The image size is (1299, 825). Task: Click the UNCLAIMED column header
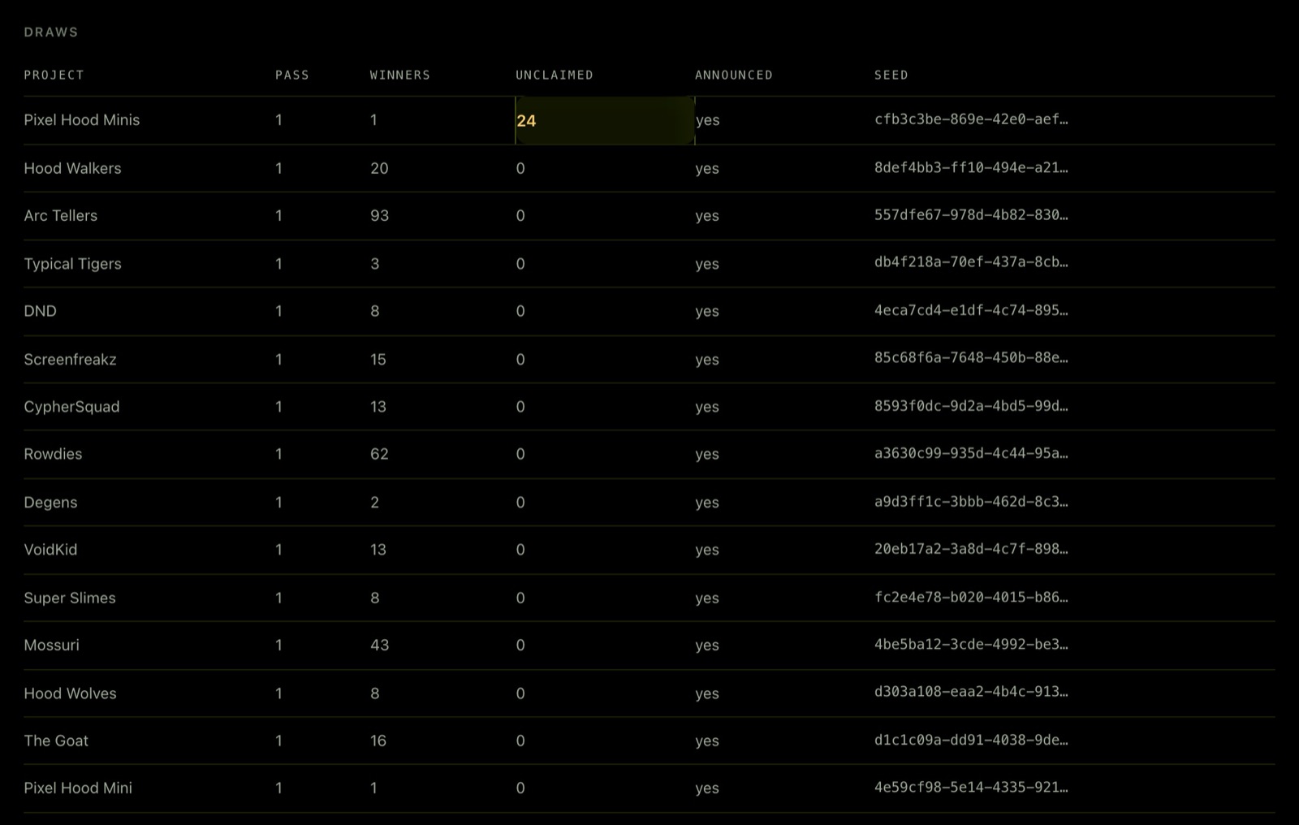click(x=555, y=75)
